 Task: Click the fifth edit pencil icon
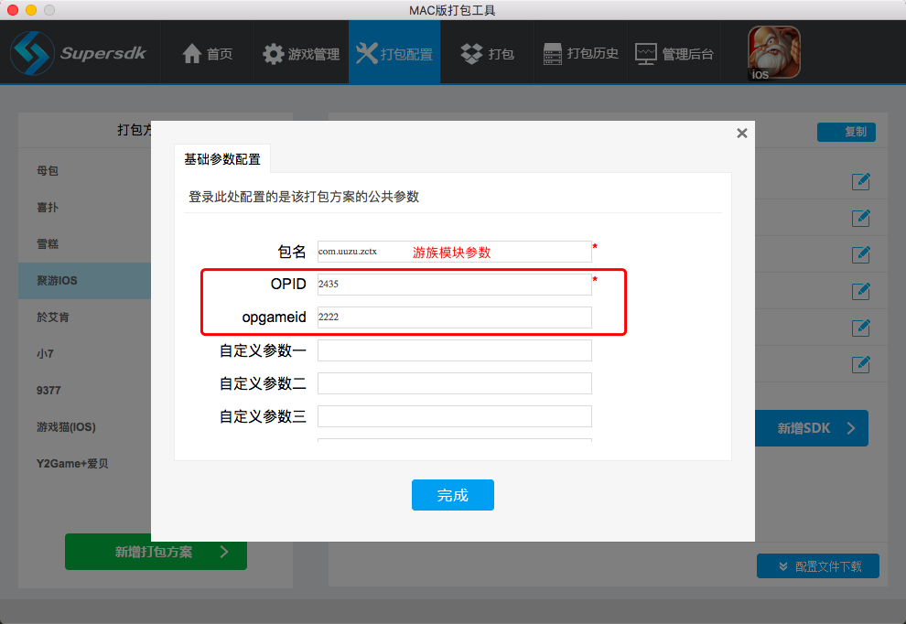861,328
